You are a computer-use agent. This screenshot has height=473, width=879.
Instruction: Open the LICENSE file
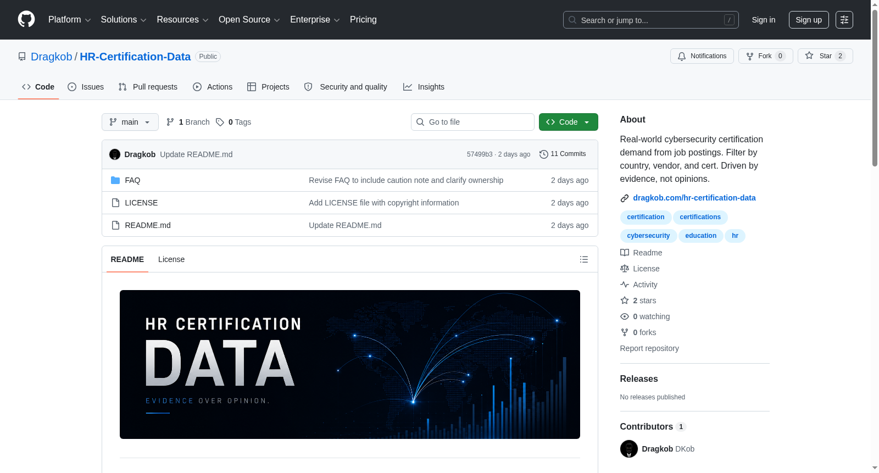pos(141,203)
